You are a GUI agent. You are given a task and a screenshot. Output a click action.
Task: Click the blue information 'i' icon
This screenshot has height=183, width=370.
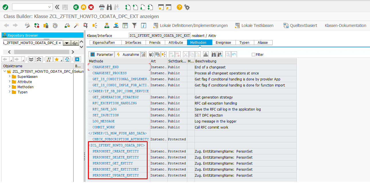143,25
